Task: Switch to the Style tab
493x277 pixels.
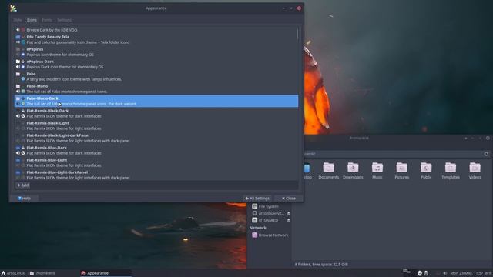Action: 18,20
